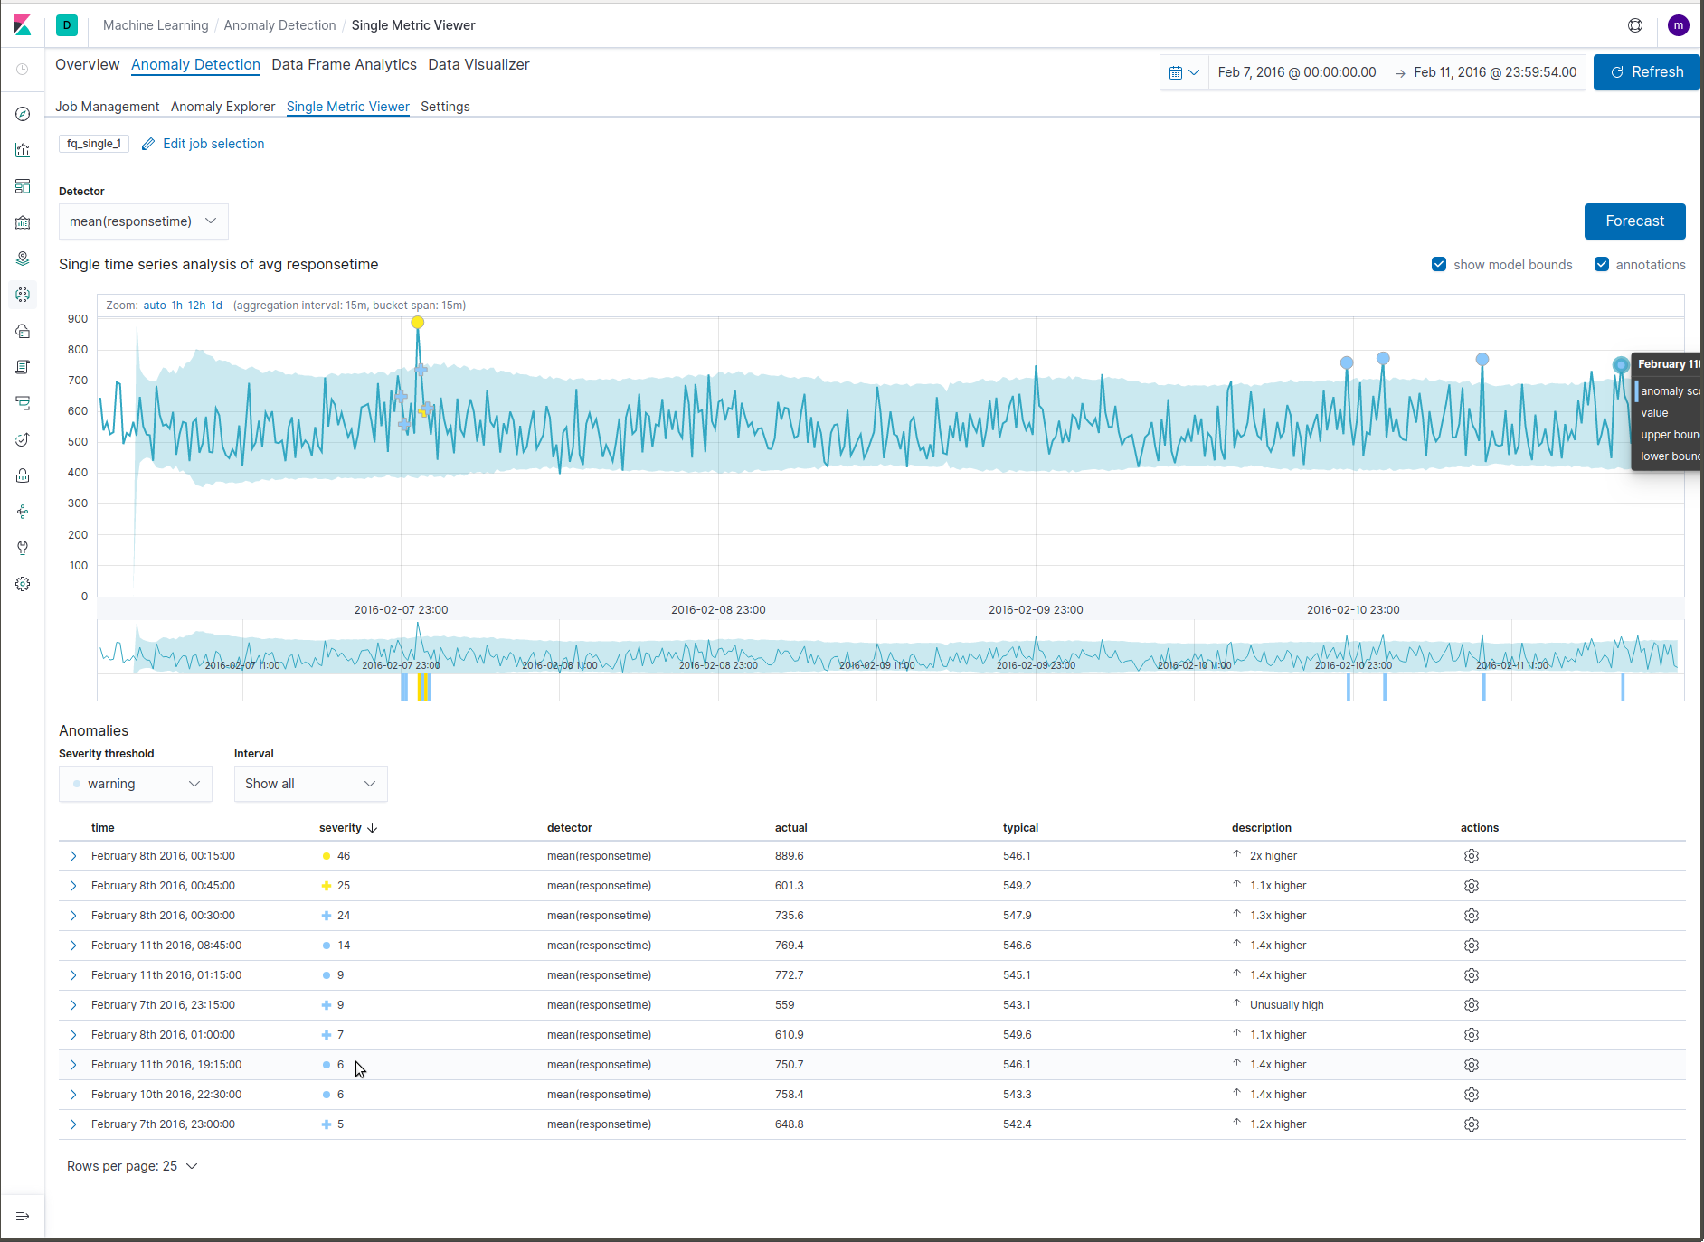Open Dev Tools wrench icon in sidebar
Image resolution: width=1704 pixels, height=1242 pixels.
point(23,547)
